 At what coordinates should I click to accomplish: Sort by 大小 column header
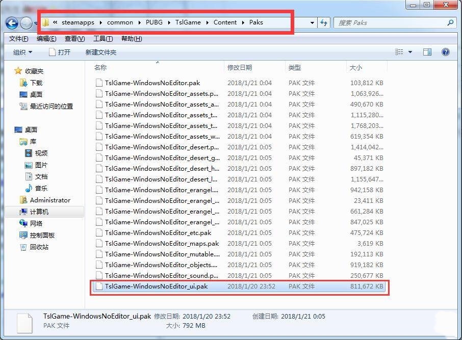pos(355,67)
